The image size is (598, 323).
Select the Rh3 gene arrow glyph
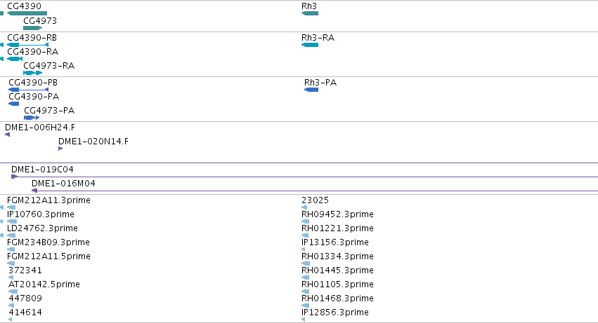coord(310,14)
